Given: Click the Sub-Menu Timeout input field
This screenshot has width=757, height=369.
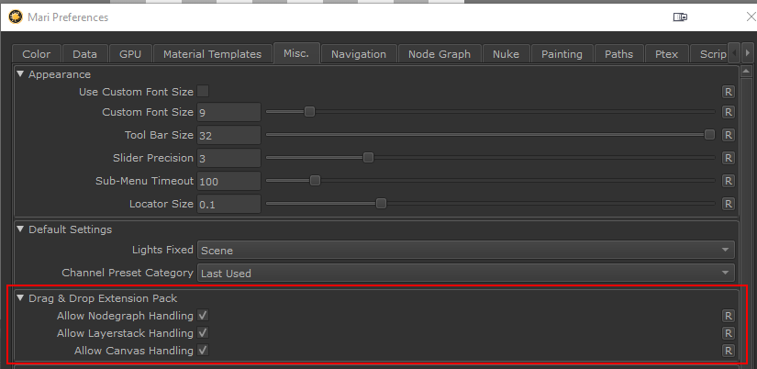Looking at the screenshot, I should (x=228, y=181).
